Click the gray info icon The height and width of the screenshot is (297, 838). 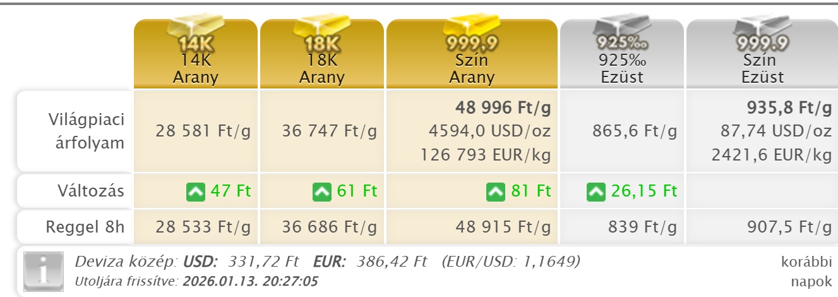click(43, 271)
